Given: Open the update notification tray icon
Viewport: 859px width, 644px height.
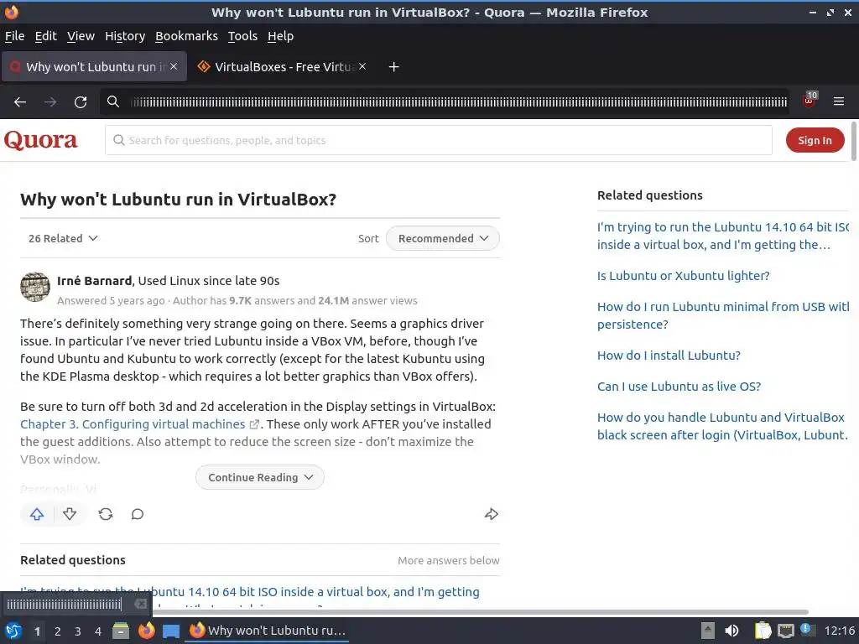Looking at the screenshot, I should tap(807, 630).
